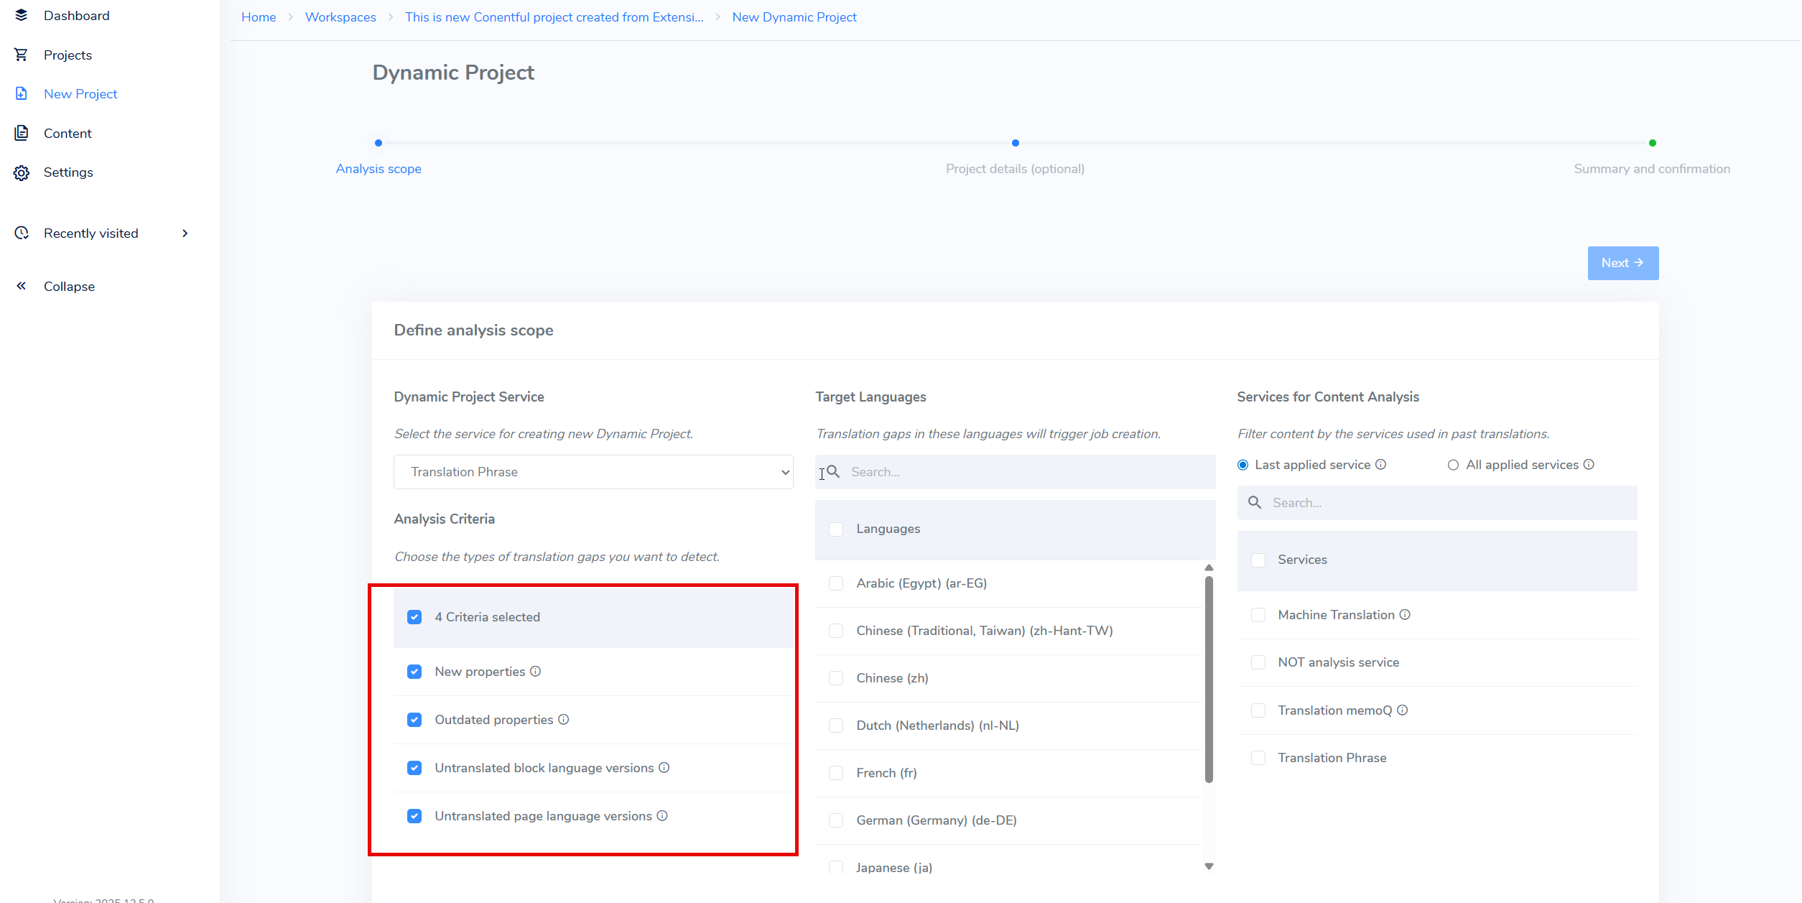Open Settings from the sidebar
This screenshot has height=903, width=1802.
click(x=68, y=172)
